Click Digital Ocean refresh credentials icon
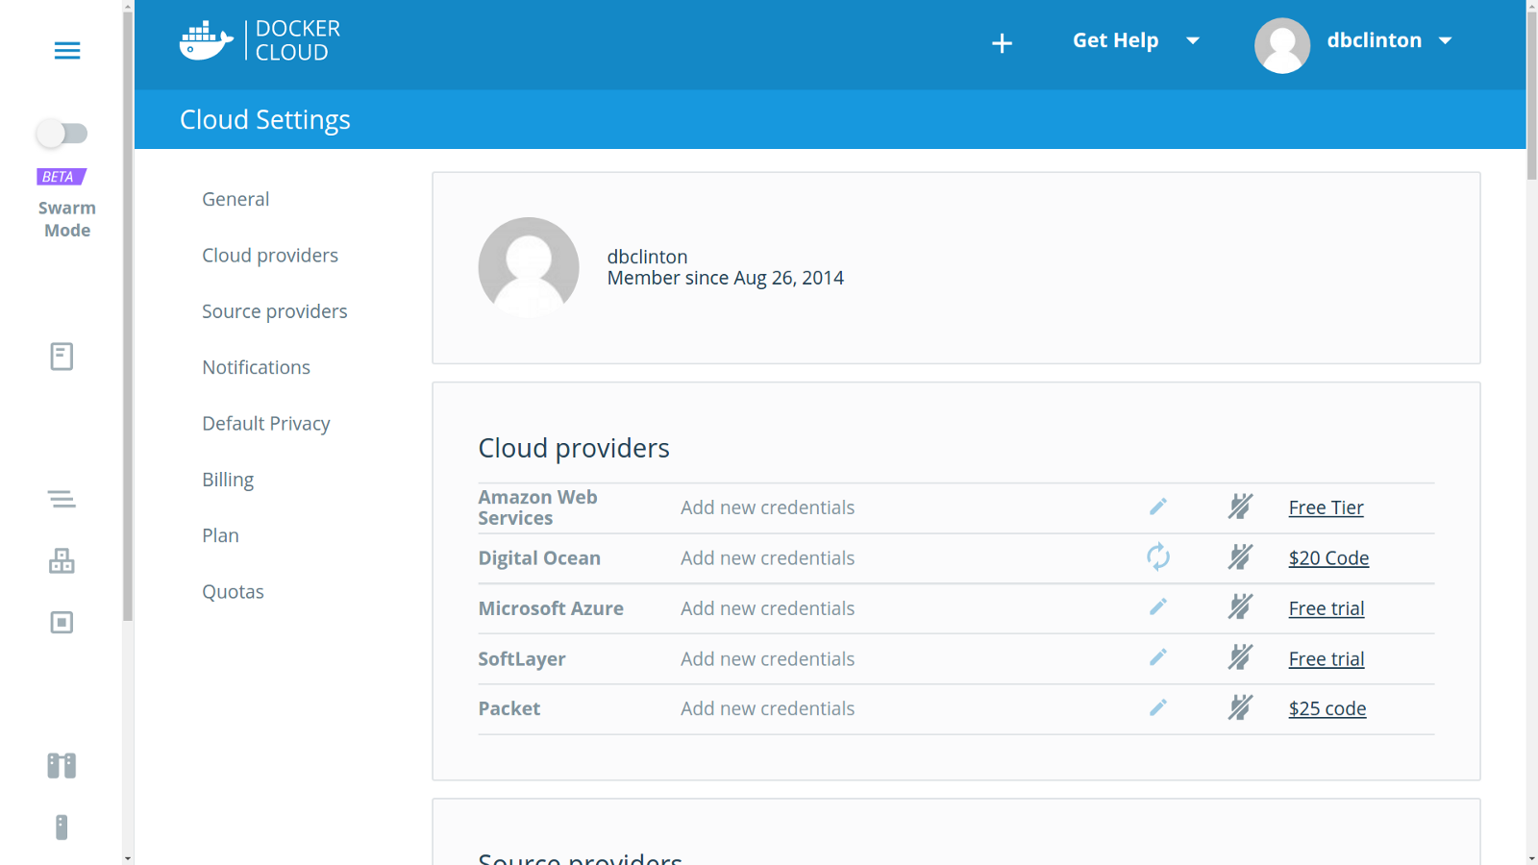This screenshot has width=1538, height=865. point(1157,557)
